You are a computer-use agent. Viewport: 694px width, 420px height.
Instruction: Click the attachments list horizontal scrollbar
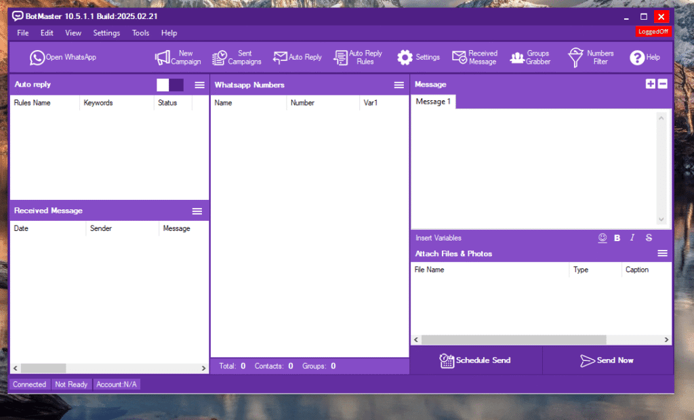click(x=514, y=339)
